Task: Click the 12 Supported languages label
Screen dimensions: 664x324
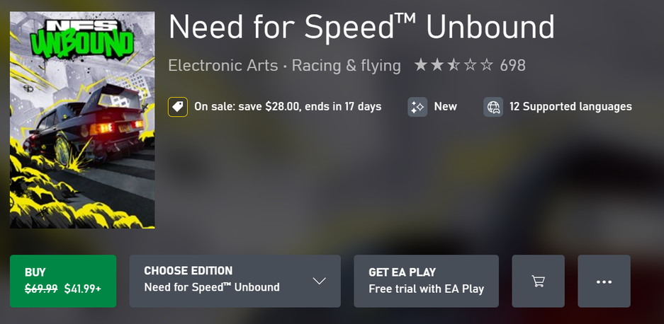Action: point(570,107)
